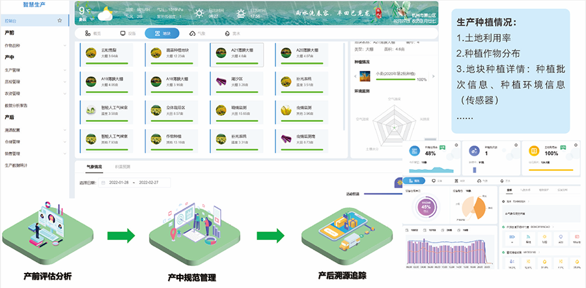Toggle the favorite star beside 控制台
This screenshot has height=288, width=586.
coord(59,21)
